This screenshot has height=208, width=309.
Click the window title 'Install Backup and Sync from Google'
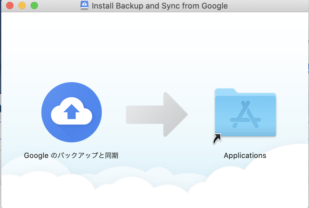[x=160, y=6]
